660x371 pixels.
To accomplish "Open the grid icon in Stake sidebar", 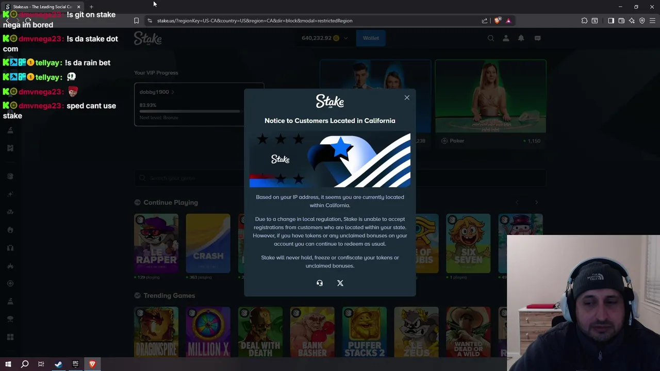I will (10, 337).
